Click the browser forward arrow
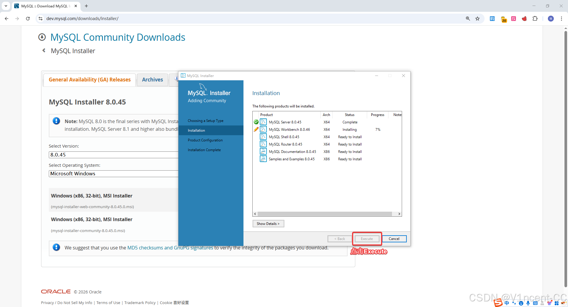Image resolution: width=568 pixels, height=307 pixels. pos(17,19)
